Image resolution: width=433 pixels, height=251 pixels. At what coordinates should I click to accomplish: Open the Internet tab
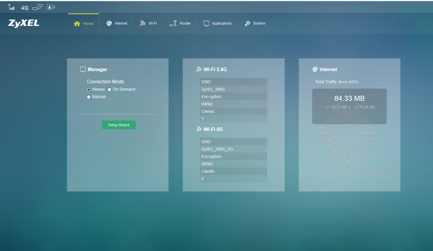coord(117,23)
